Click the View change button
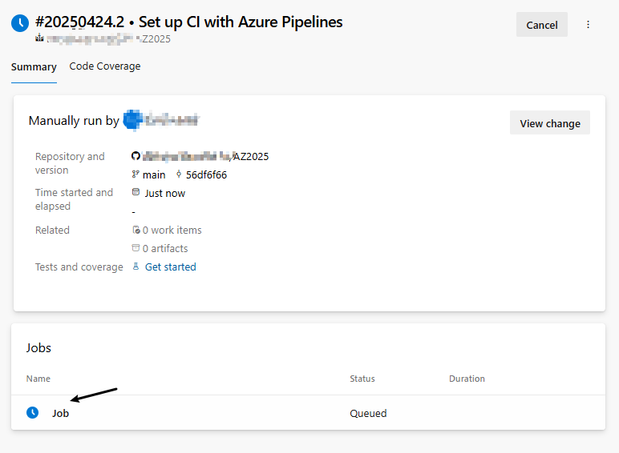 [x=550, y=123]
